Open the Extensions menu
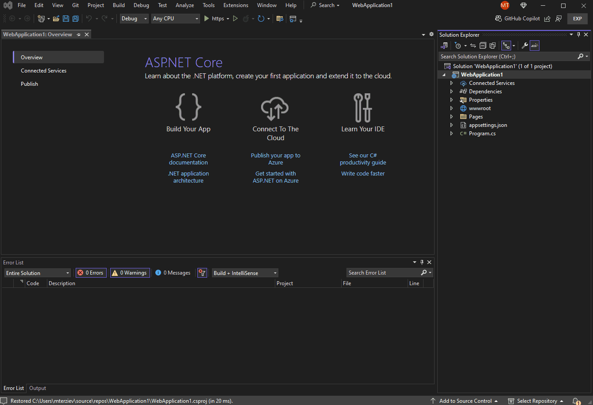 point(236,5)
